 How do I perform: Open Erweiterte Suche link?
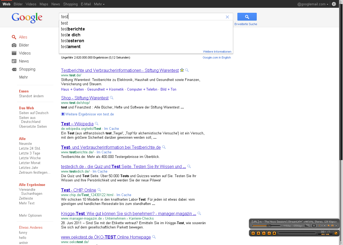pos(246,24)
